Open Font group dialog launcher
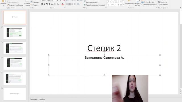Viewport: 182px width, 102px height. click(x=65, y=8)
